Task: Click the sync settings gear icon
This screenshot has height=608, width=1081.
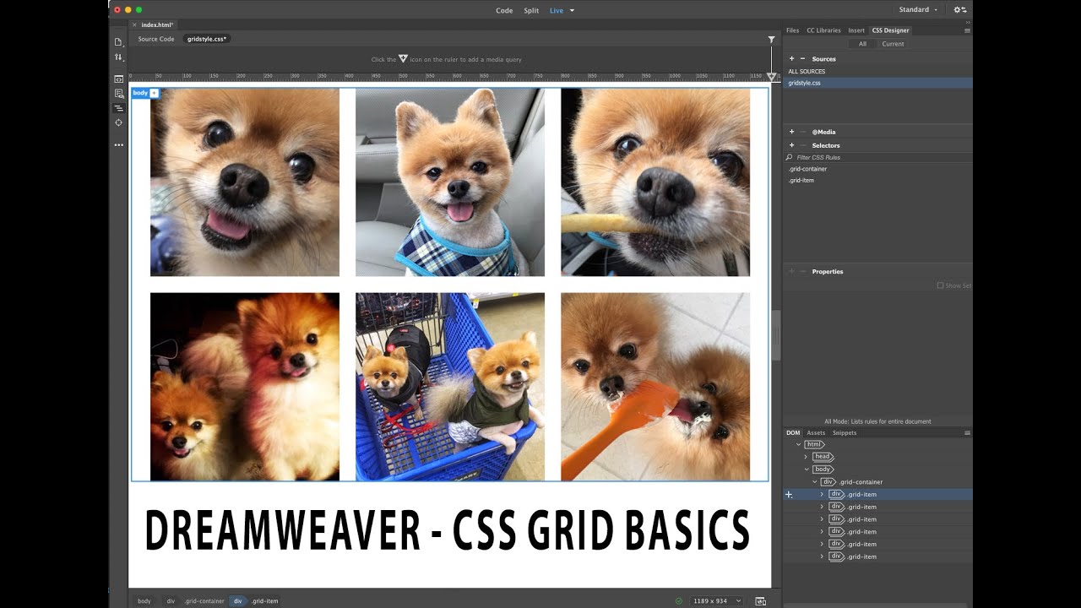Action: point(960,10)
